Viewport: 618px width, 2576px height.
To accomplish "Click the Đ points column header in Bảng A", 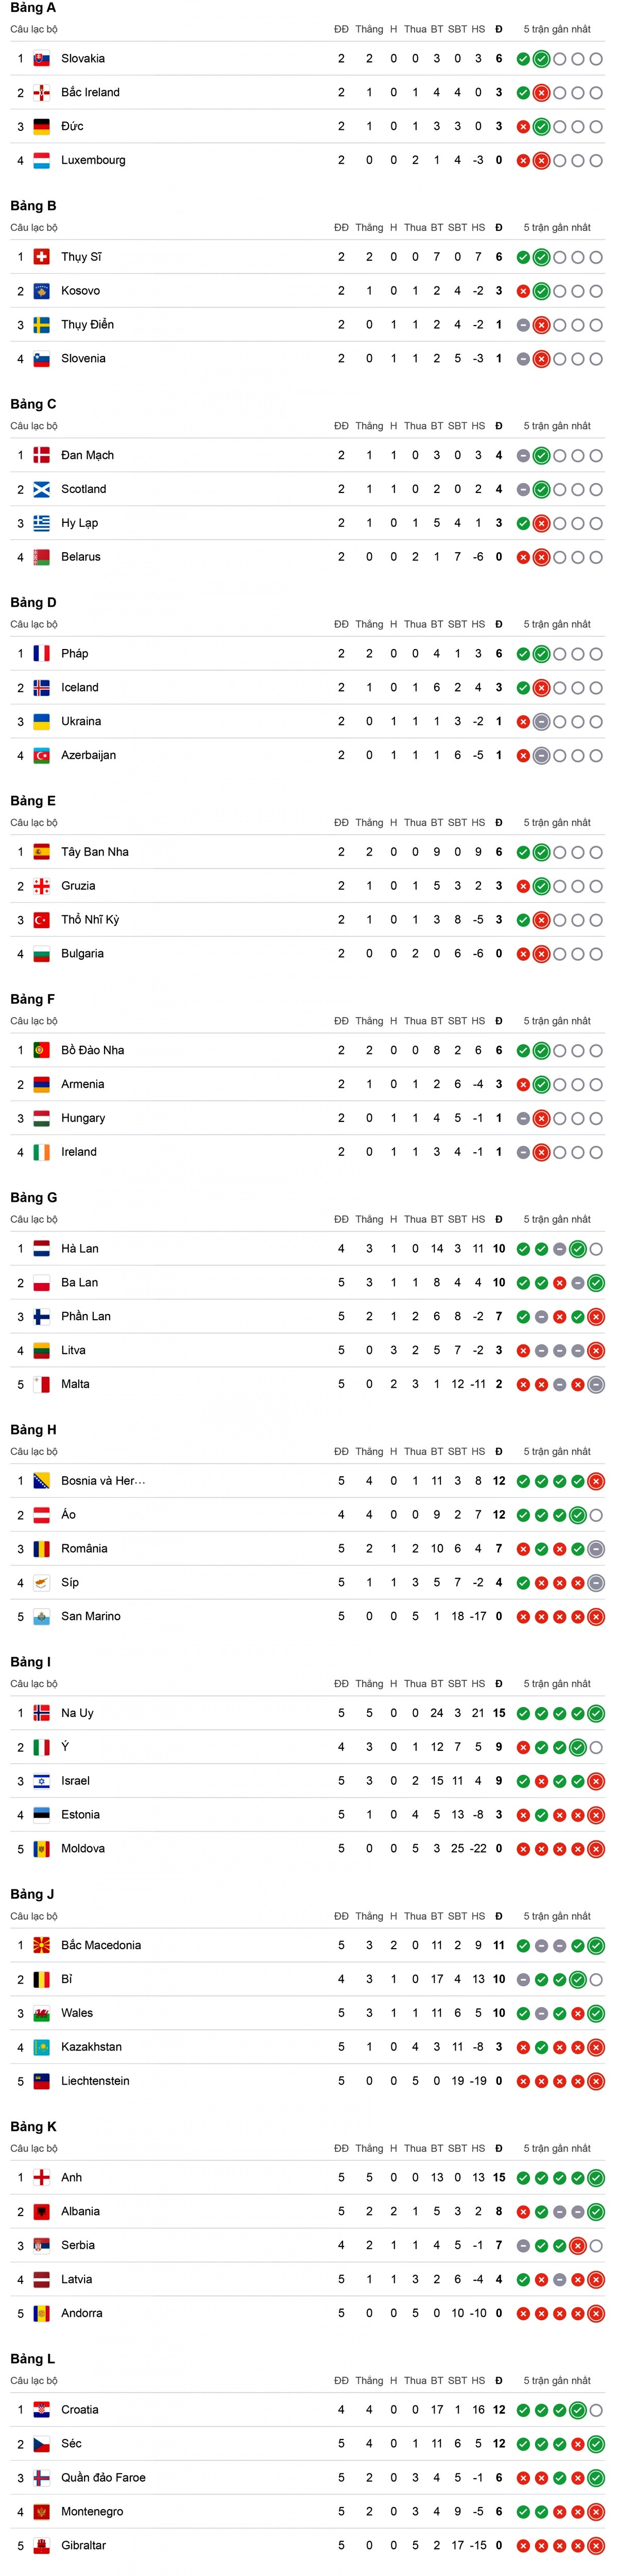I will click(499, 29).
